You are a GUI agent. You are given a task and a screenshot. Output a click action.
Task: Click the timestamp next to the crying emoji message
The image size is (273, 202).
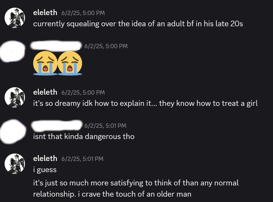(x=106, y=46)
